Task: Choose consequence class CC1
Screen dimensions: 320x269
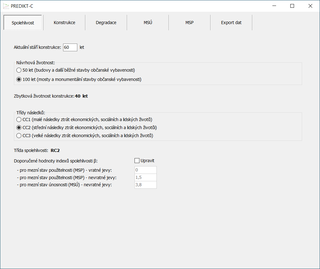Action: (x=84, y=120)
